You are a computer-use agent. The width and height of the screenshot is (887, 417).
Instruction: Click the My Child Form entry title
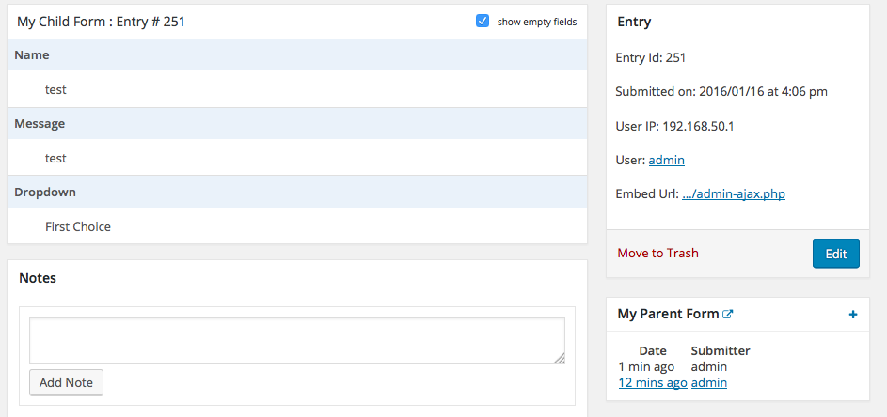[x=101, y=22]
